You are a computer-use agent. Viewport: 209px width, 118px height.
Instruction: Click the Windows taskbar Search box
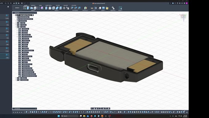(x=70, y=116)
